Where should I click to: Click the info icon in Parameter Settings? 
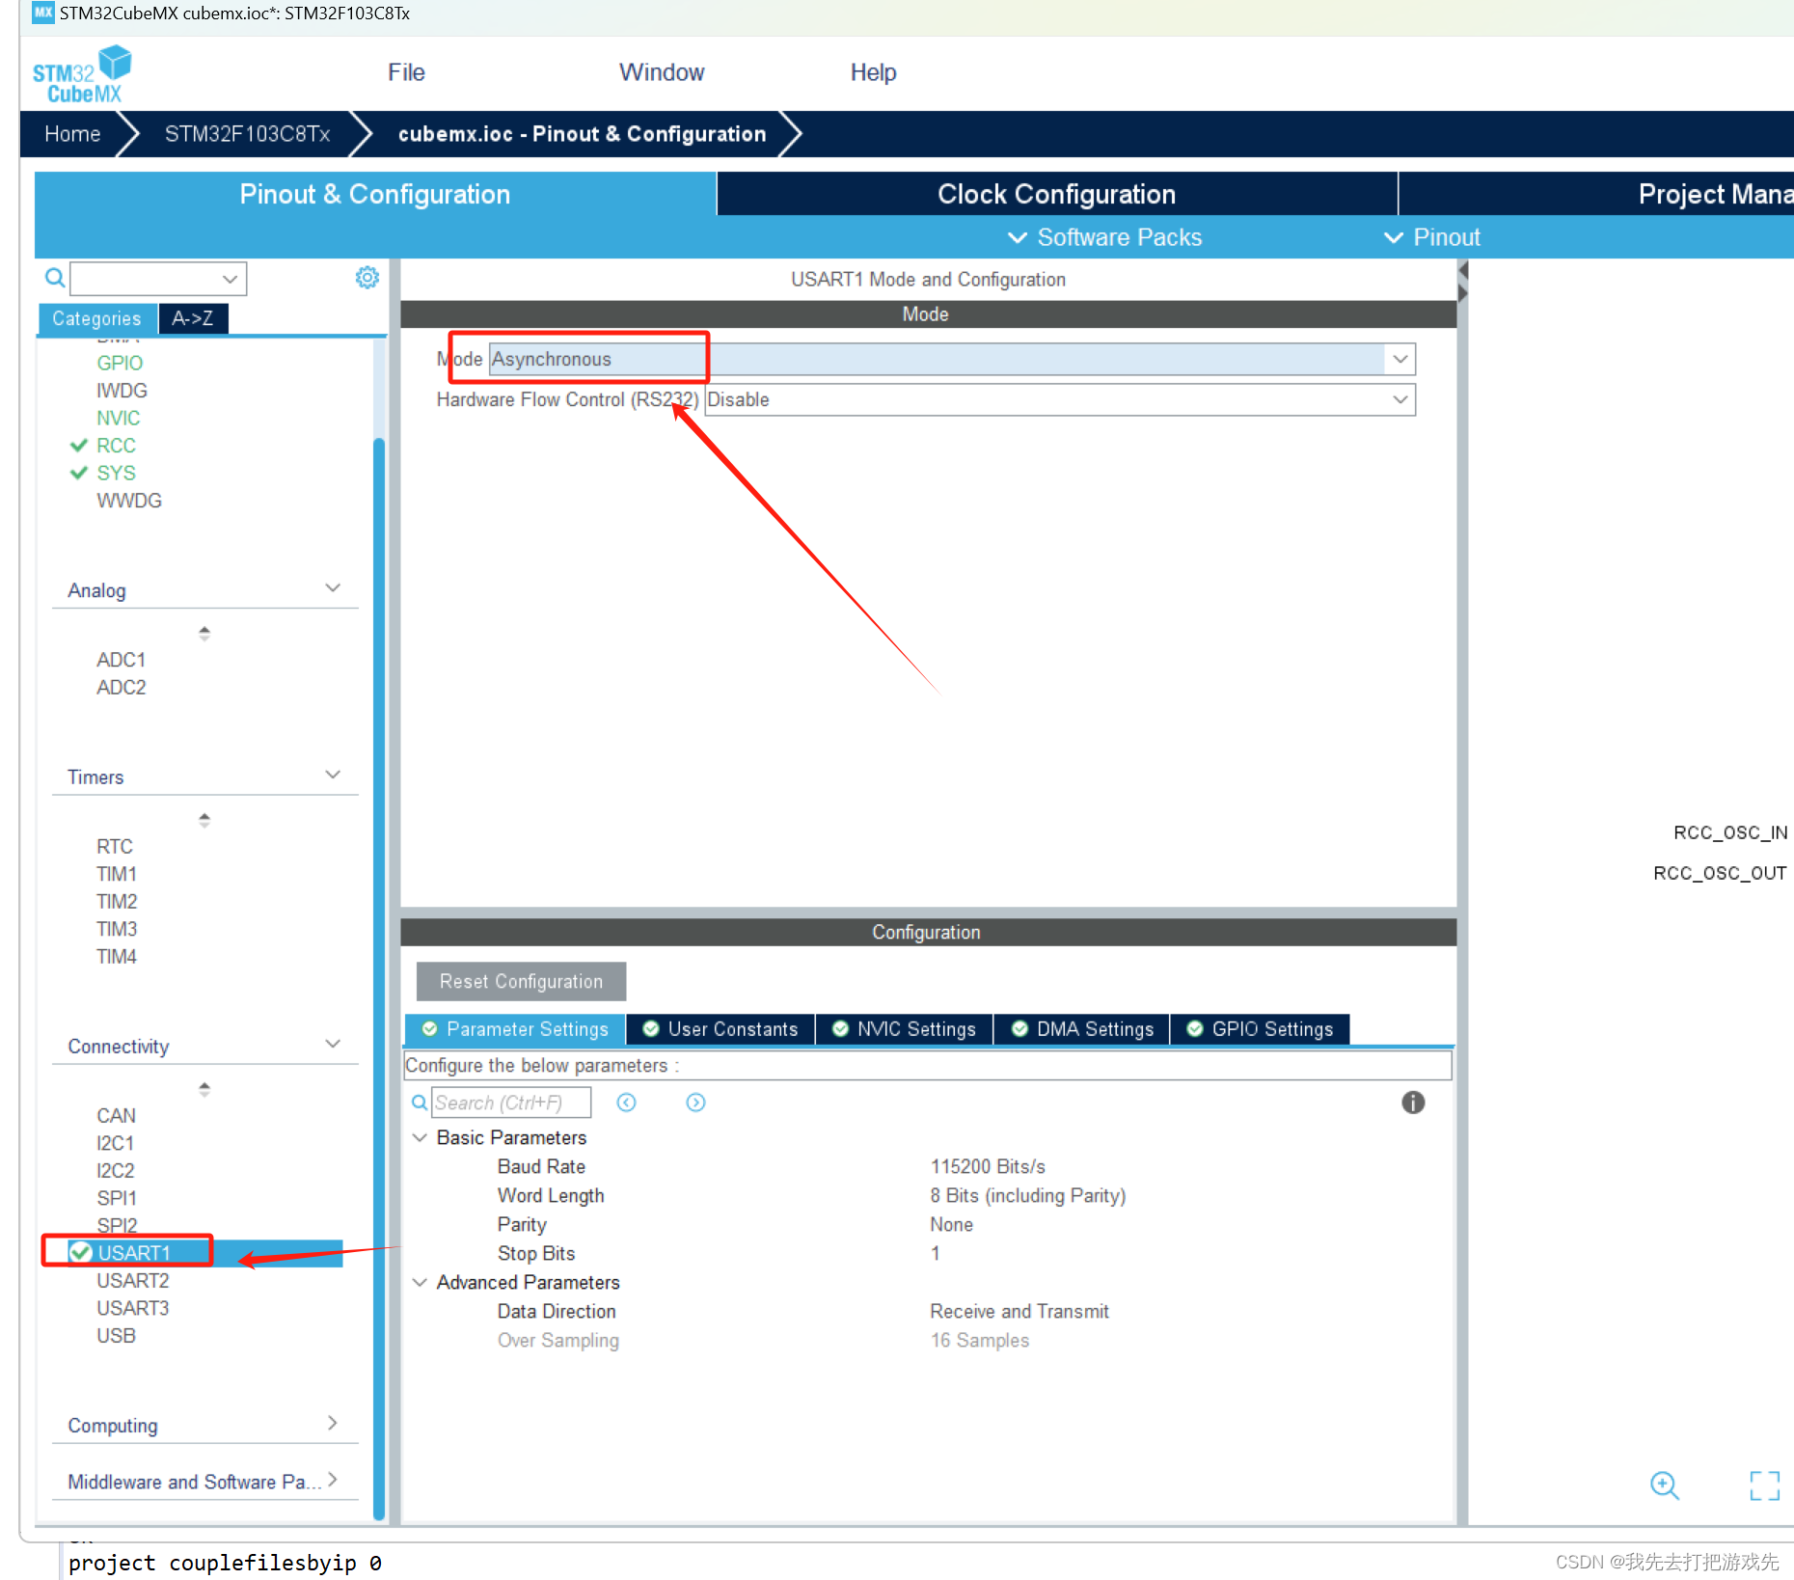[1413, 1103]
